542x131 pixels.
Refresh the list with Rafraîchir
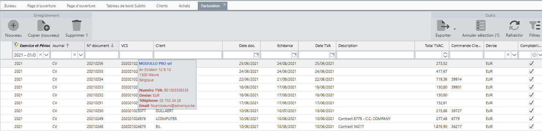point(514,28)
